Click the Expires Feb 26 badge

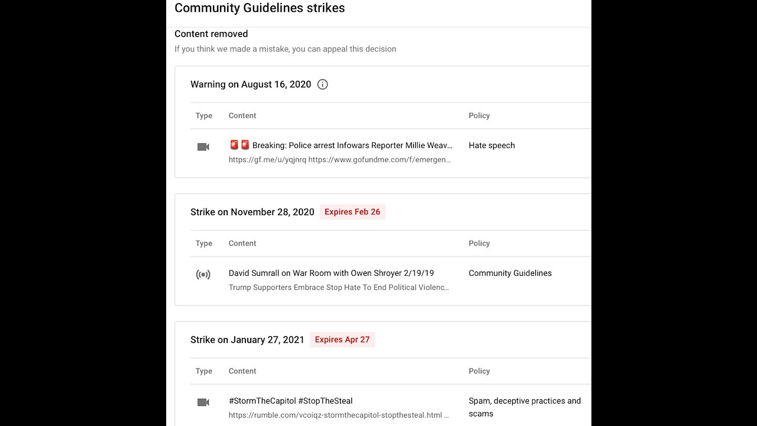[352, 212]
